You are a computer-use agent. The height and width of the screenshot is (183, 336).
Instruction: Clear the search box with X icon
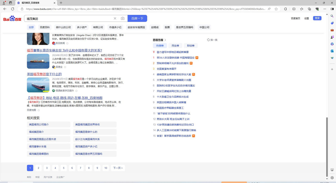pos(115,18)
